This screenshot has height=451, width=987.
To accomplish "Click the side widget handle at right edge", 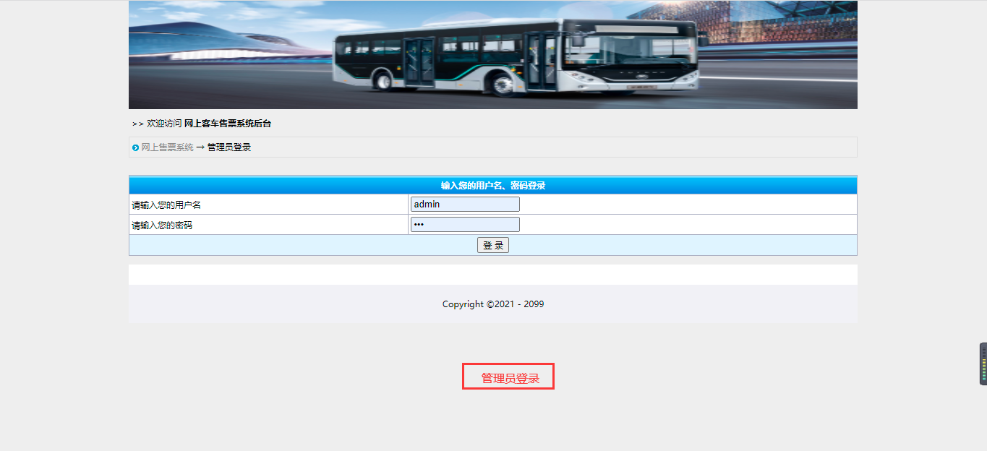I will [x=983, y=364].
